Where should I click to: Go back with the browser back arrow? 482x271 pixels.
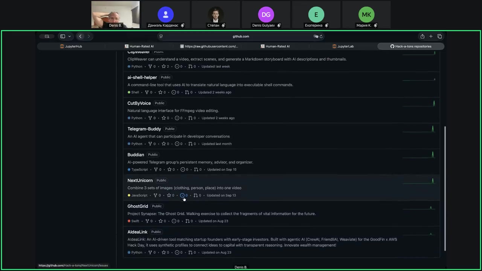tap(80, 37)
